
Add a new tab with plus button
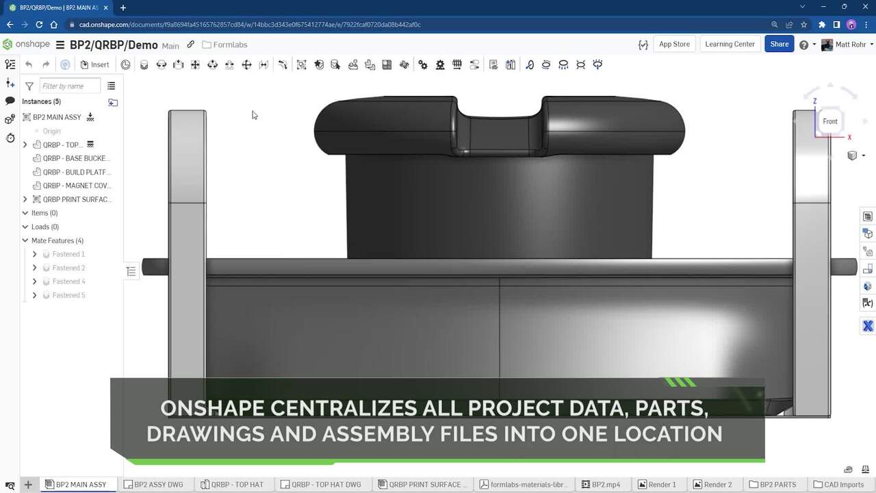click(x=28, y=485)
